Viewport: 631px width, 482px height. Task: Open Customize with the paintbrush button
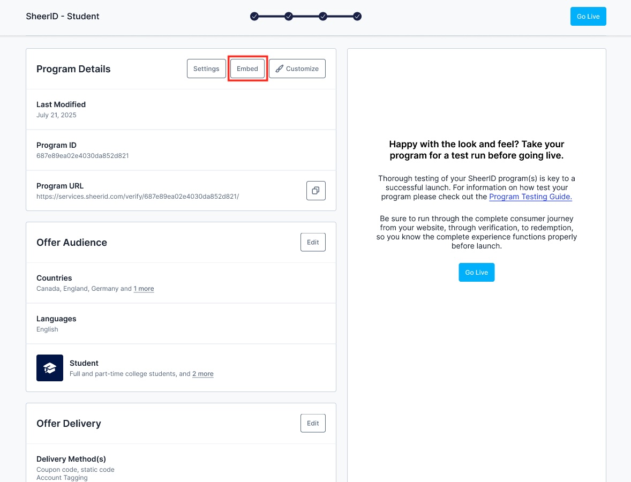[297, 69]
